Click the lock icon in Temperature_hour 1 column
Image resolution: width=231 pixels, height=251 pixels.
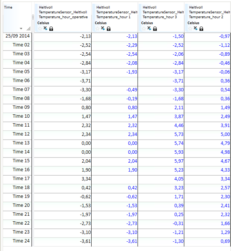click(109, 29)
